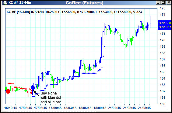The width and height of the screenshot is (172, 113).
Task: Click the 18/03:15 time axis label
Action: click(x=70, y=108)
